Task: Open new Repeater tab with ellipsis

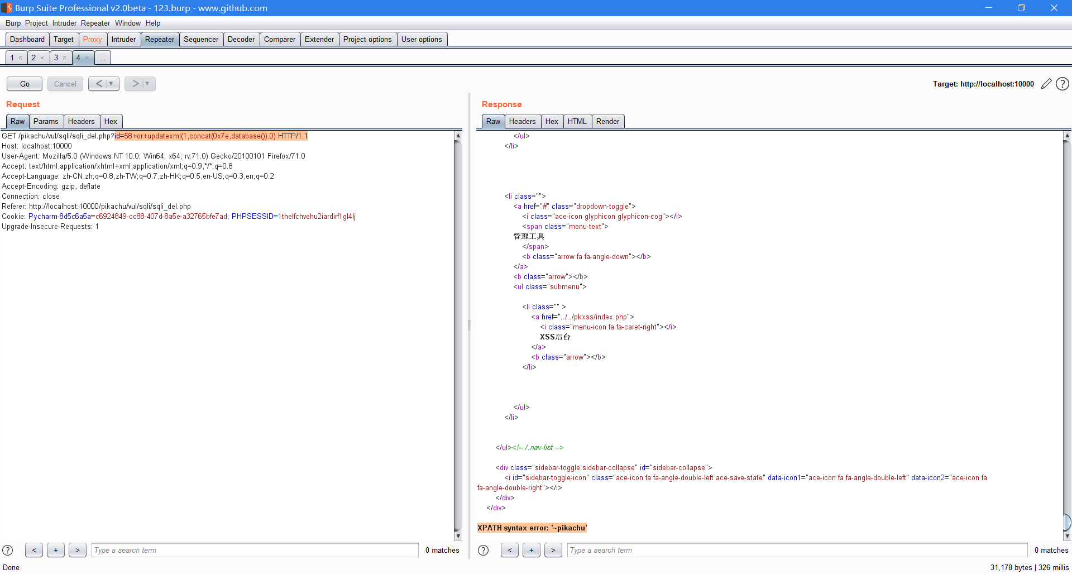Action: click(x=103, y=58)
